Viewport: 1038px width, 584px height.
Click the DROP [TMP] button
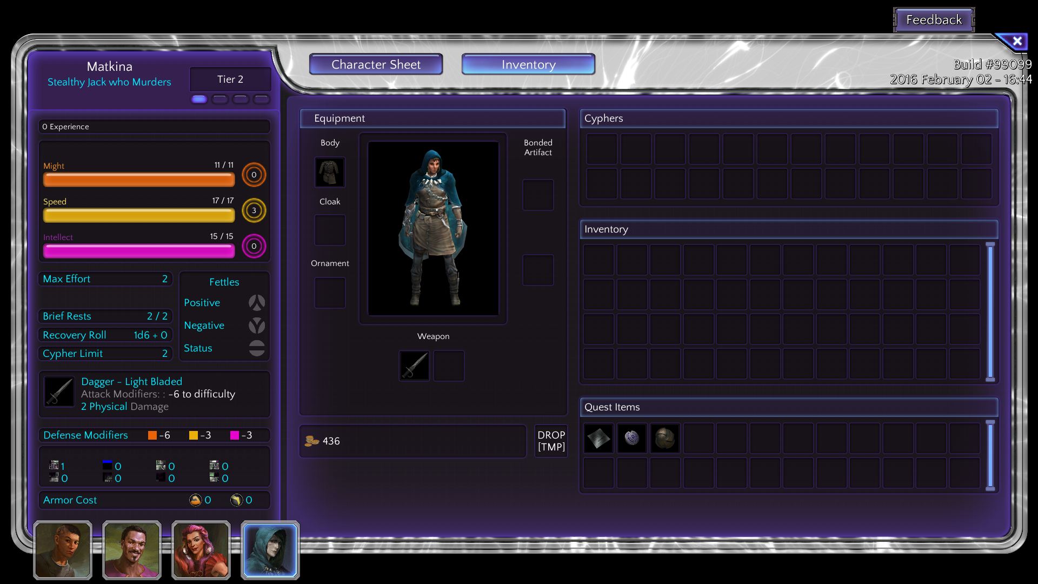[551, 441]
